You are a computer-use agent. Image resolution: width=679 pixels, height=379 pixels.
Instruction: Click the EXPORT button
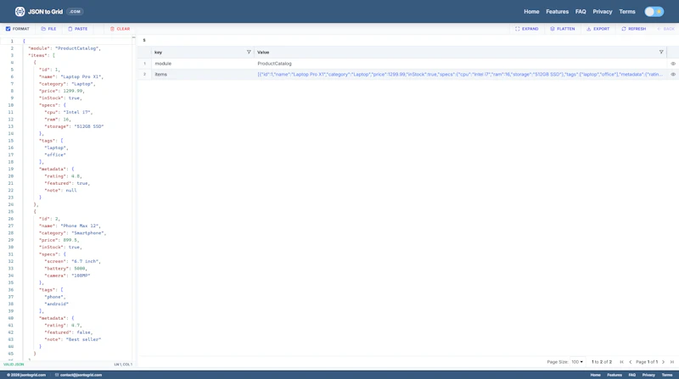coord(598,29)
